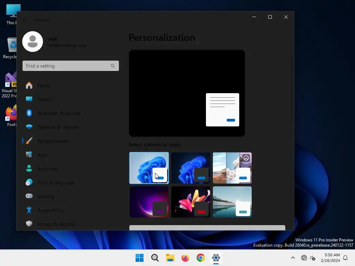355x266 pixels.
Task: Click the back arrow in Settings
Action: pyautogui.click(x=25, y=20)
